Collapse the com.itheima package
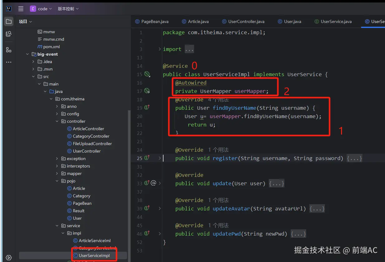385x262 pixels. tap(51, 99)
